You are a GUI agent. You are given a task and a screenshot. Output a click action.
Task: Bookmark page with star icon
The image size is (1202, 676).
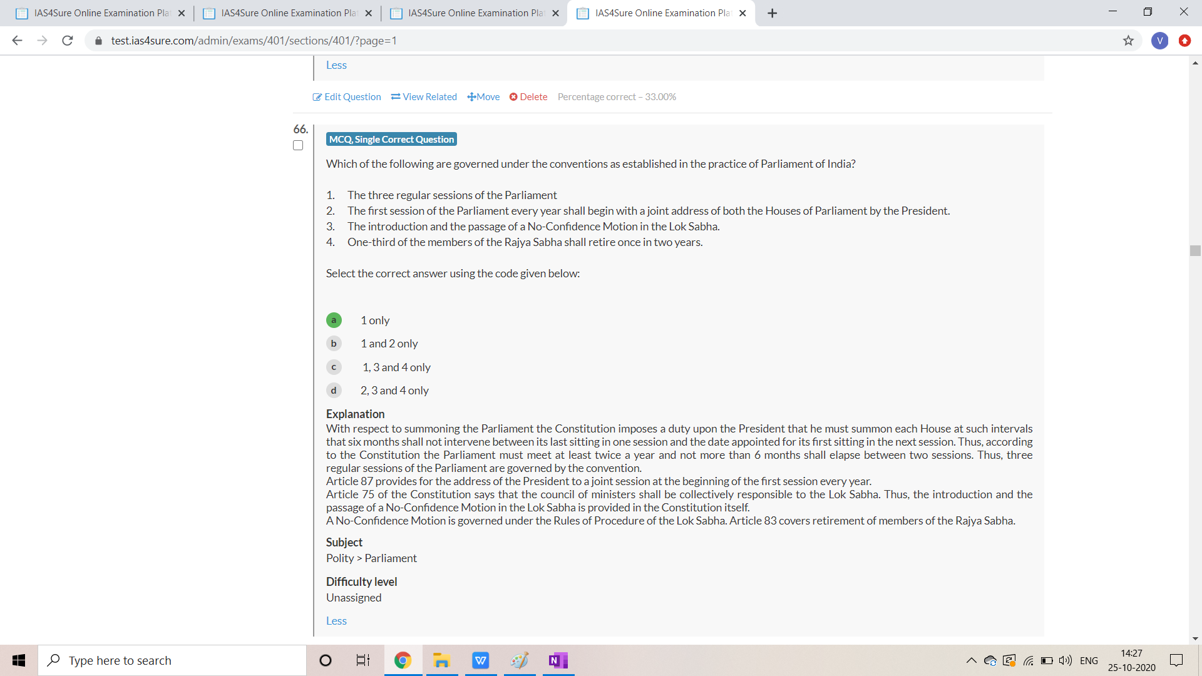pos(1128,41)
